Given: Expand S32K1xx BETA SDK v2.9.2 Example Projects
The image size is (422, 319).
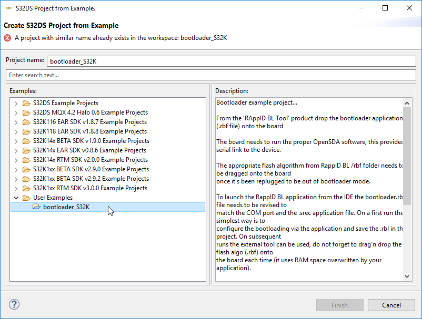Looking at the screenshot, I should tap(16, 179).
